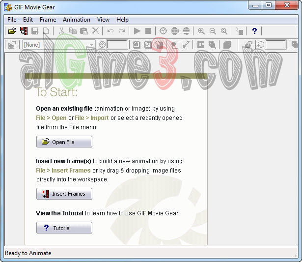Screen dimensions: 302x262
Task: Open the Frame menu
Action: coord(48,20)
